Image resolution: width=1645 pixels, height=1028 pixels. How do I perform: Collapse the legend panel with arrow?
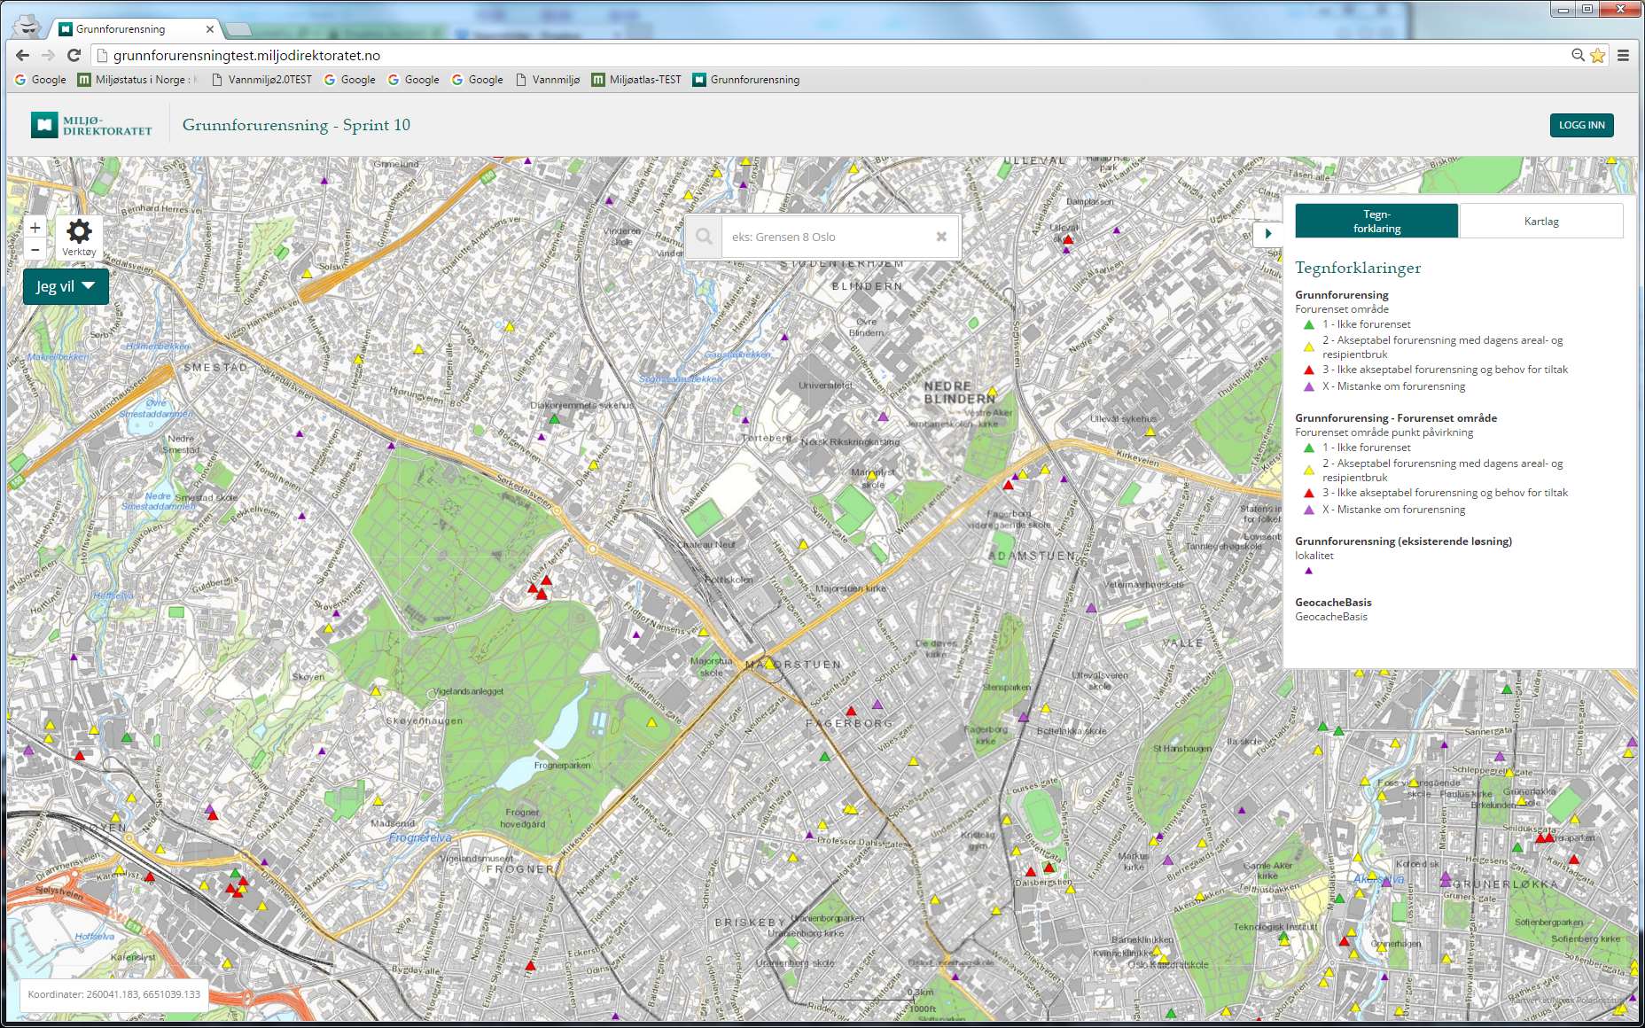1268,233
